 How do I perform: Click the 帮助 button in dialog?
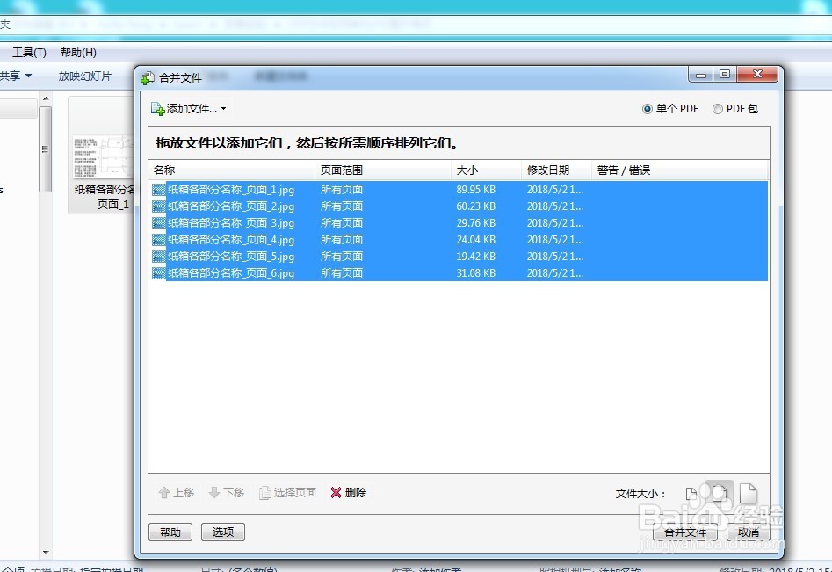(170, 532)
